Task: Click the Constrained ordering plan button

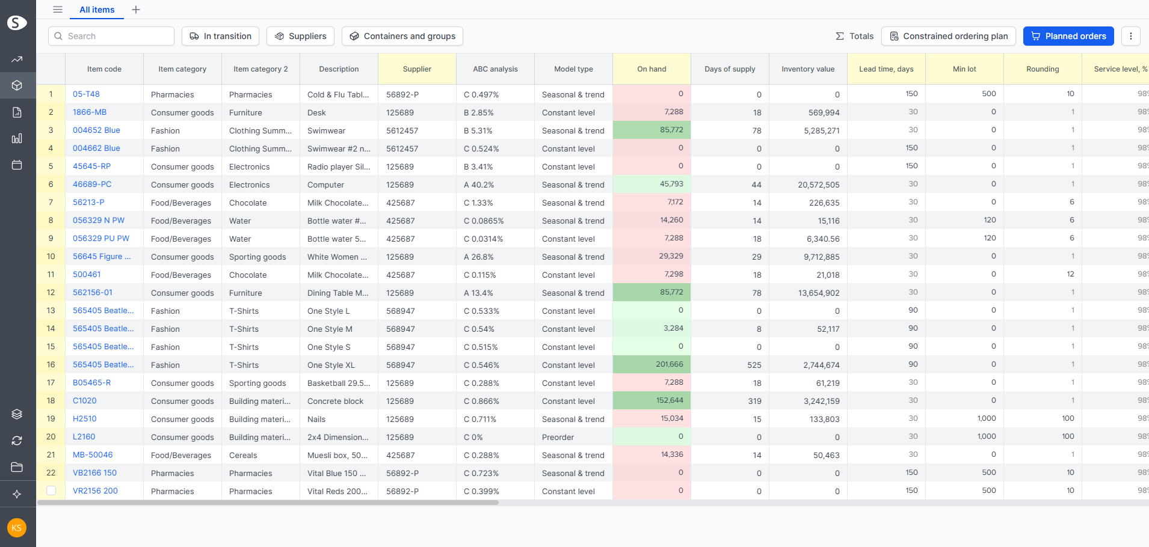Action: tap(949, 36)
